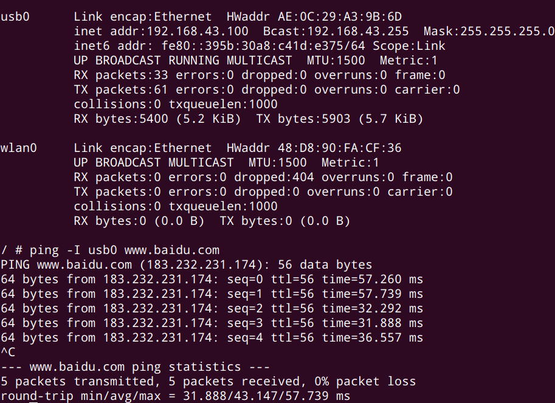The height and width of the screenshot is (403, 555).
Task: Click usb0 RX bytes:5400 value
Action: [121, 119]
